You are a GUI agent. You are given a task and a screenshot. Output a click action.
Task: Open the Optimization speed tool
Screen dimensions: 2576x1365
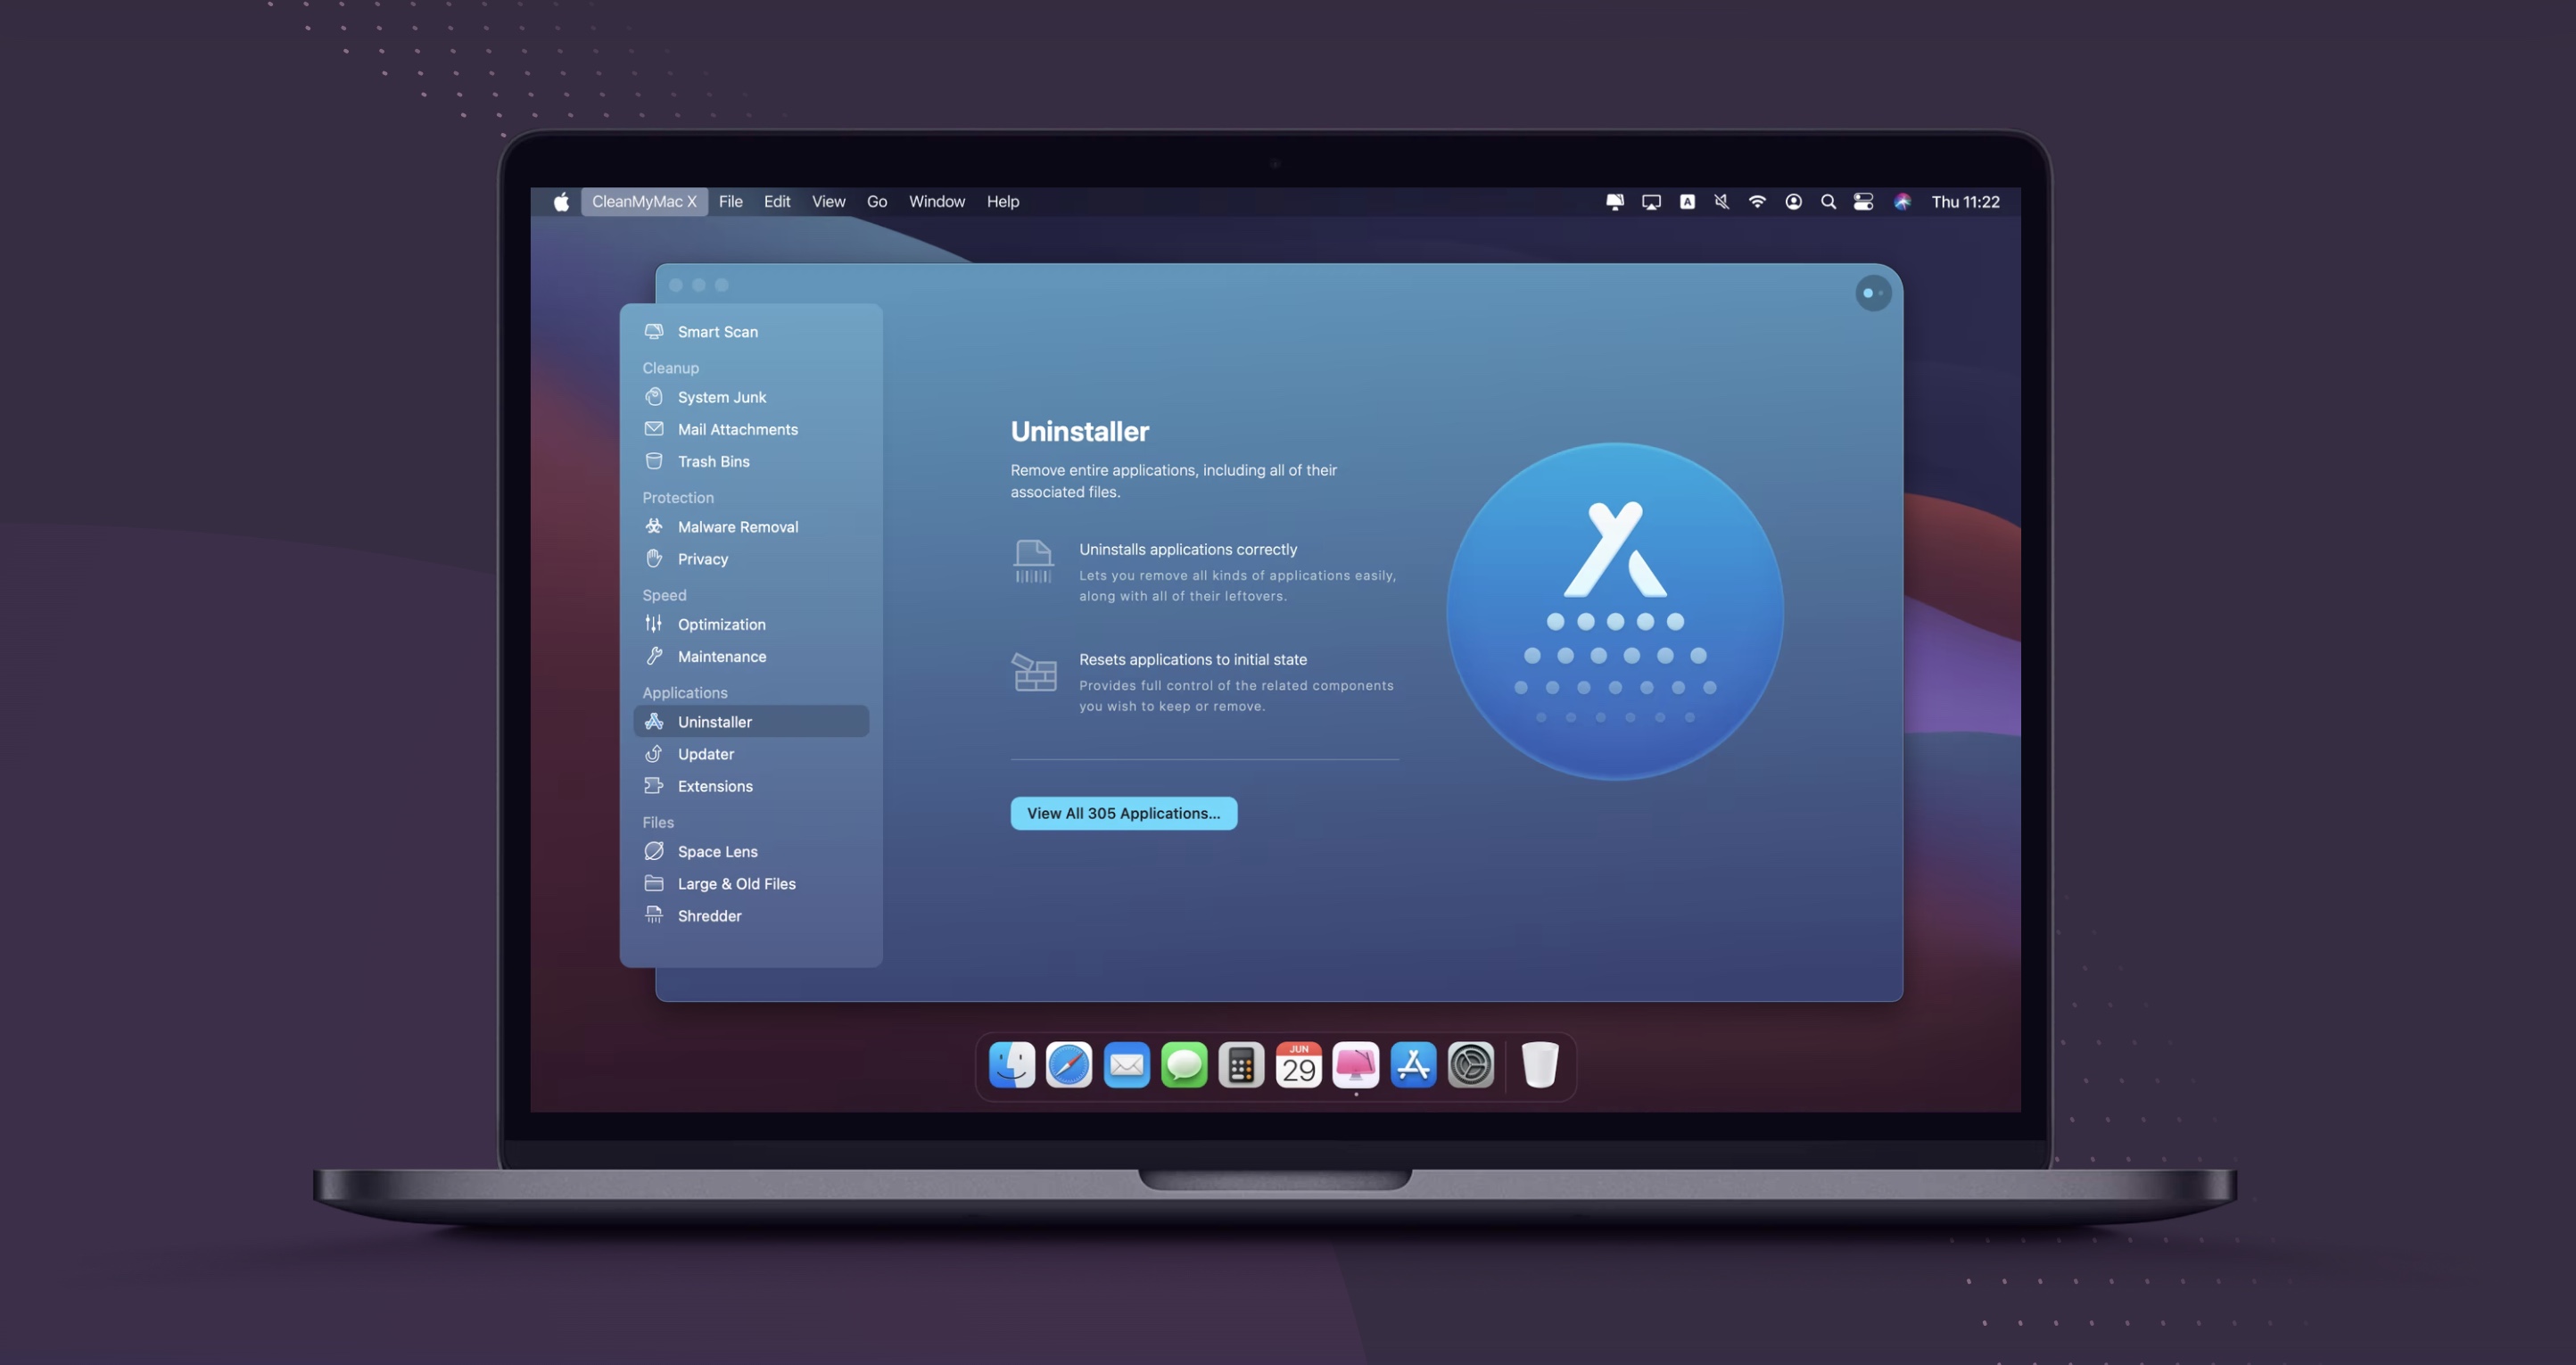[x=721, y=624]
